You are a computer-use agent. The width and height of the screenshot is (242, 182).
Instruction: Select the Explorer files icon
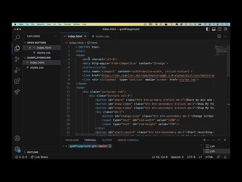coord(17,49)
